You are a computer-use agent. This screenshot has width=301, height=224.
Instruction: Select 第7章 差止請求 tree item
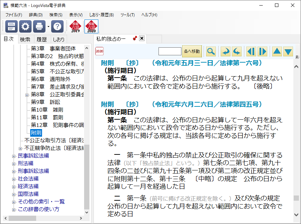[57, 87]
